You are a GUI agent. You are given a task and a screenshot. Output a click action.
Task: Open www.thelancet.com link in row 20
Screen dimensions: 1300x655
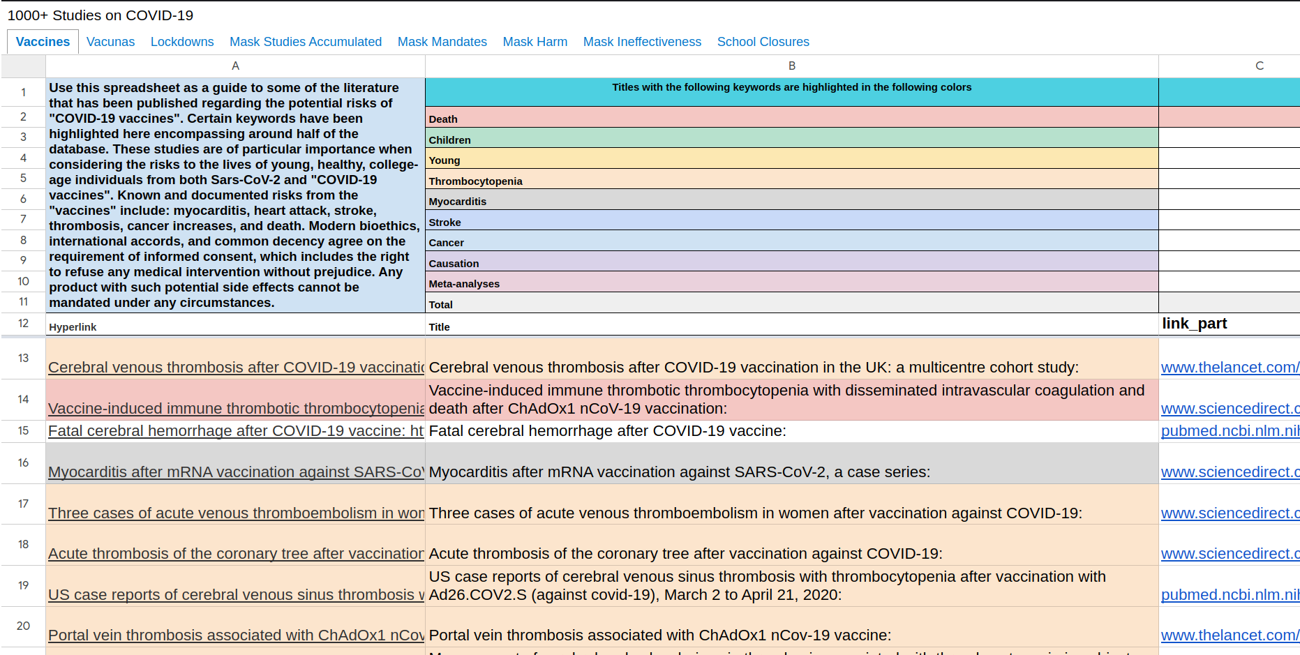[x=1230, y=635]
